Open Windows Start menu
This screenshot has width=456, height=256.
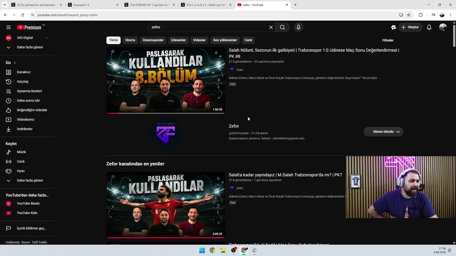tap(202, 250)
